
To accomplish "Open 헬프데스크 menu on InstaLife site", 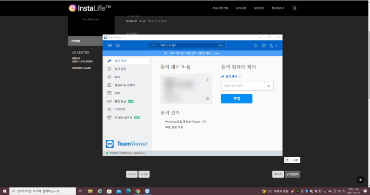I will coord(278,8).
